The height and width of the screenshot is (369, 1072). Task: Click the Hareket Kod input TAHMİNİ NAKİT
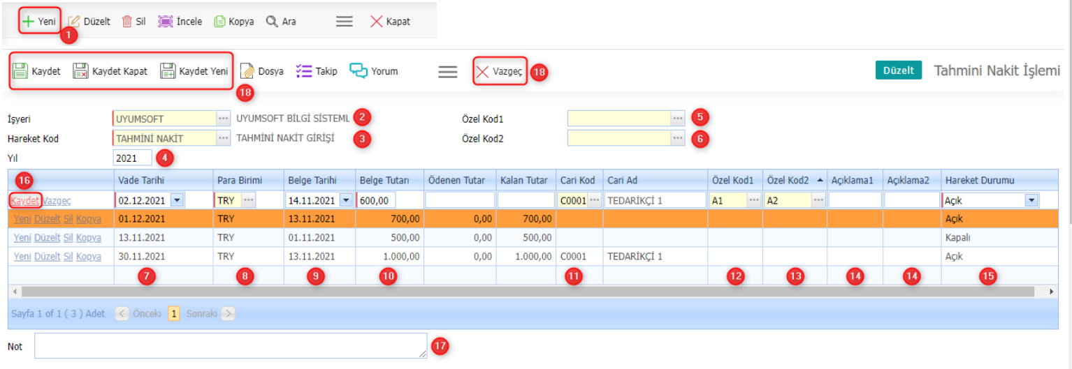(x=164, y=138)
